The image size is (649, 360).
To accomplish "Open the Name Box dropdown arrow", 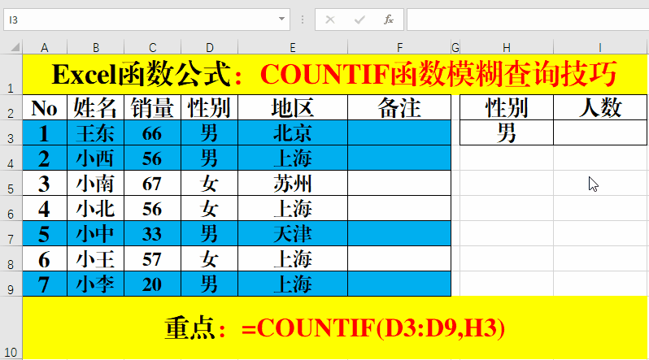I will click(281, 19).
